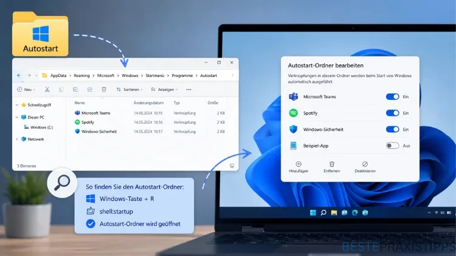Select the Windows-Sicherheit shortcut file row
This screenshot has height=256, width=456.
(x=150, y=132)
